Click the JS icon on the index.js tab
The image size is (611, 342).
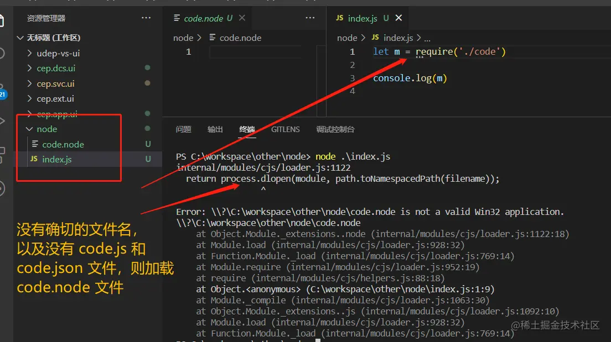pos(339,18)
